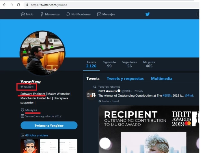Screen dimensions: 205x153
Task: Open the cartoon avatar media thumbnail
Action: [29, 146]
